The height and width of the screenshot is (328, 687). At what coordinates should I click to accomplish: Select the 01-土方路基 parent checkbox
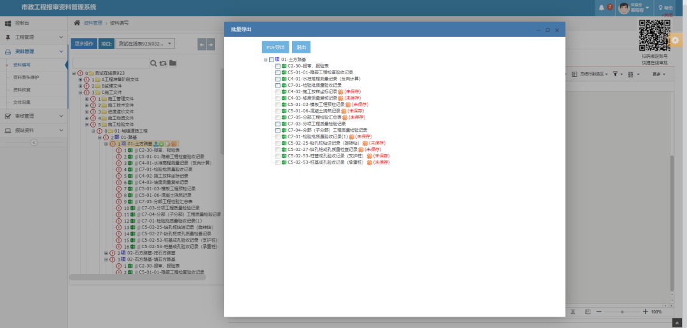pos(271,60)
